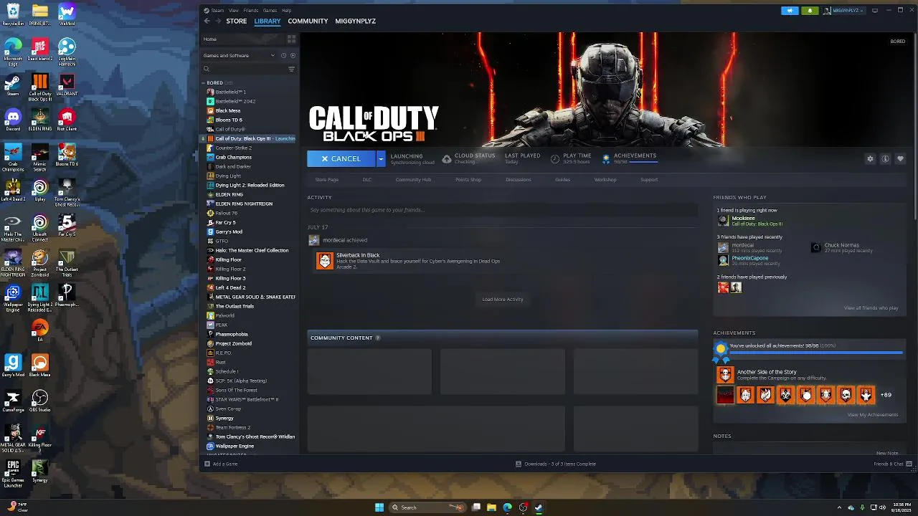Click the taskbar Search box
Screen dimensions: 918x516
[427, 507]
